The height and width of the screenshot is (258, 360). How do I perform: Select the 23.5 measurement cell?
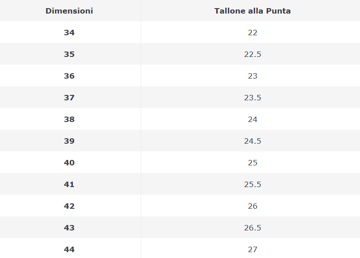(x=252, y=98)
